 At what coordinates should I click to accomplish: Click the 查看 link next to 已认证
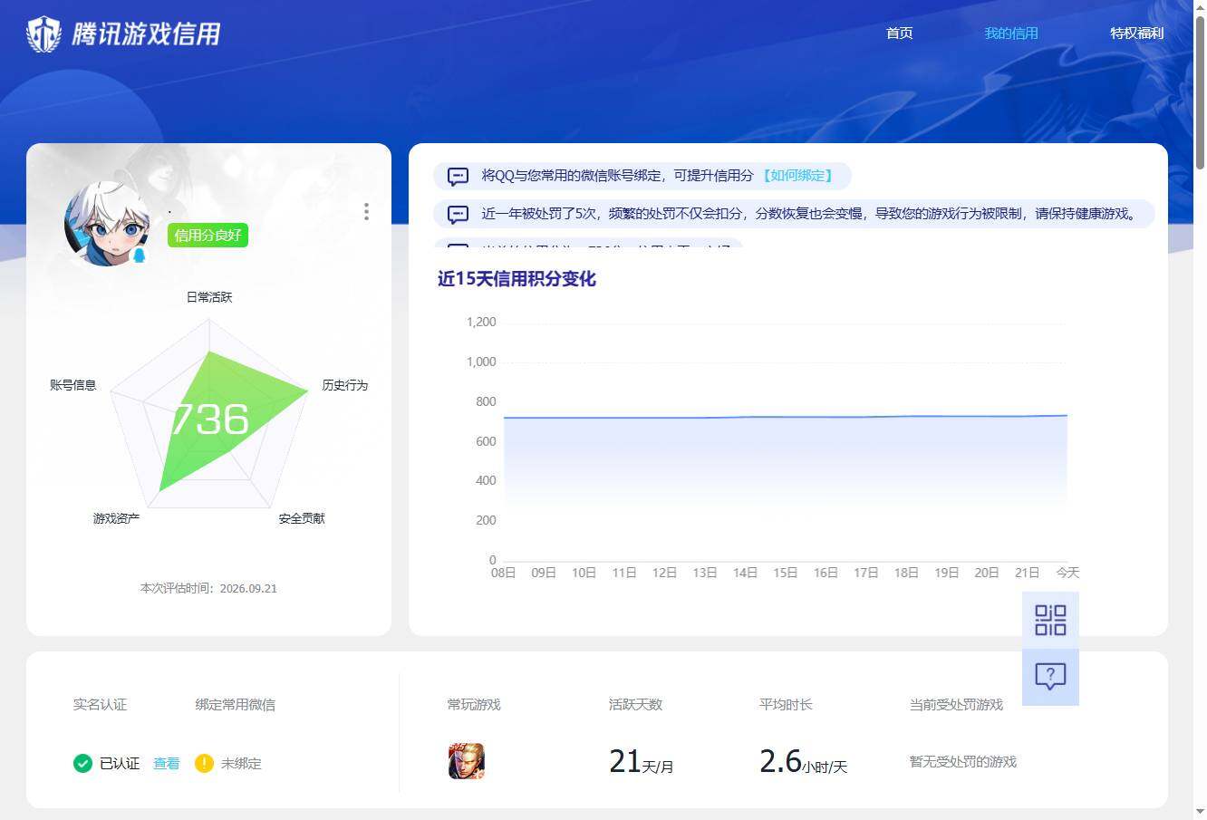166,763
